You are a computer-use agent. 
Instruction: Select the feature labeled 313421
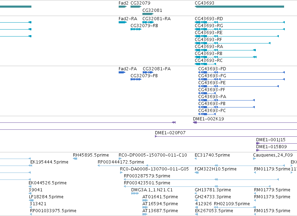pyautogui.click(x=38, y=204)
